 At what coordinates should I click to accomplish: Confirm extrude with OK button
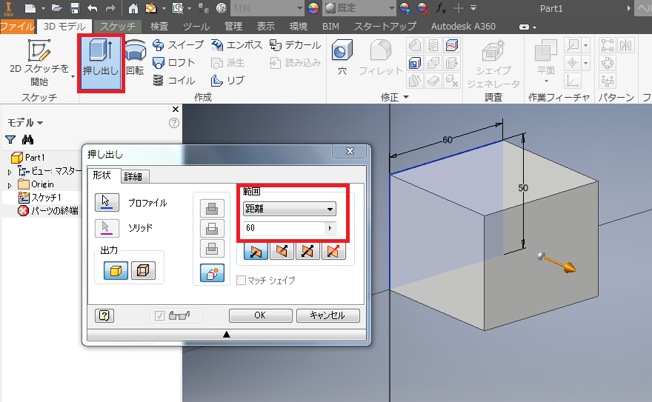tap(260, 315)
